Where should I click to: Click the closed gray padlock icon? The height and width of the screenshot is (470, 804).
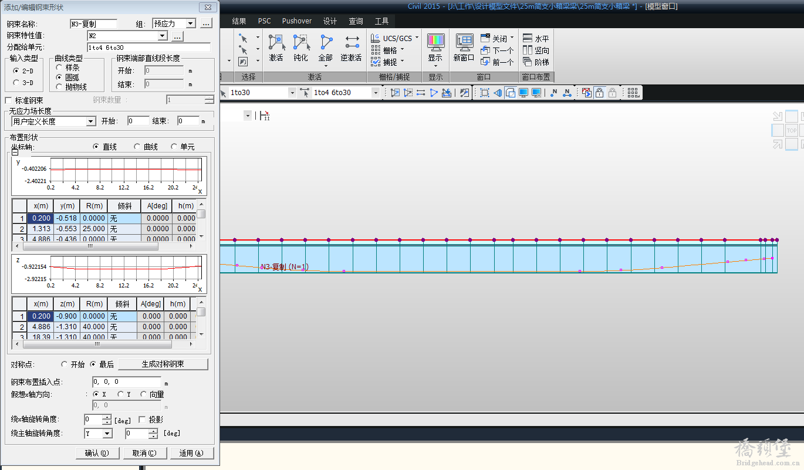click(612, 93)
